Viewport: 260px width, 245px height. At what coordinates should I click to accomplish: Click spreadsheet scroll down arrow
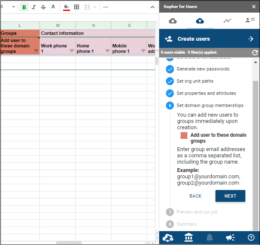tap(157, 238)
